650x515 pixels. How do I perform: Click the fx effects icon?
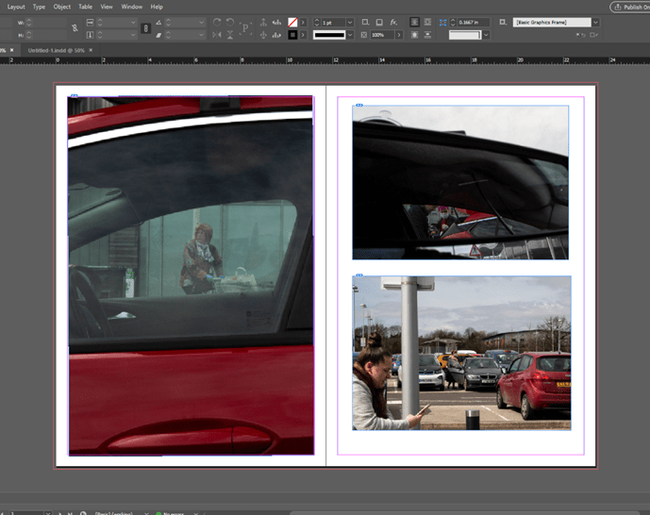[393, 22]
